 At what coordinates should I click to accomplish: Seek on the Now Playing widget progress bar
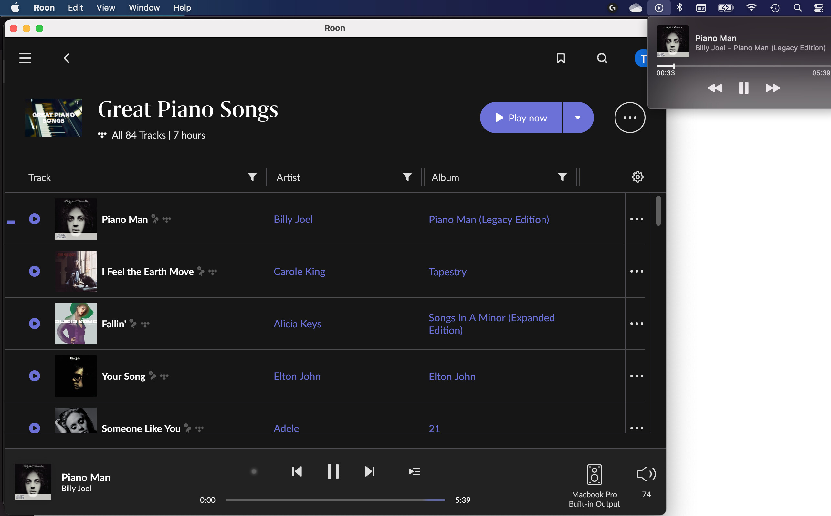click(743, 66)
